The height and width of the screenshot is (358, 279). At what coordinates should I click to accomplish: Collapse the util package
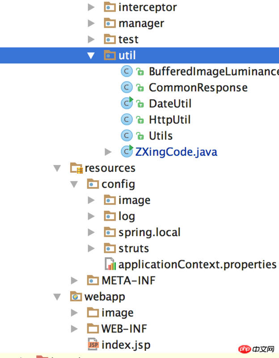pos(91,55)
